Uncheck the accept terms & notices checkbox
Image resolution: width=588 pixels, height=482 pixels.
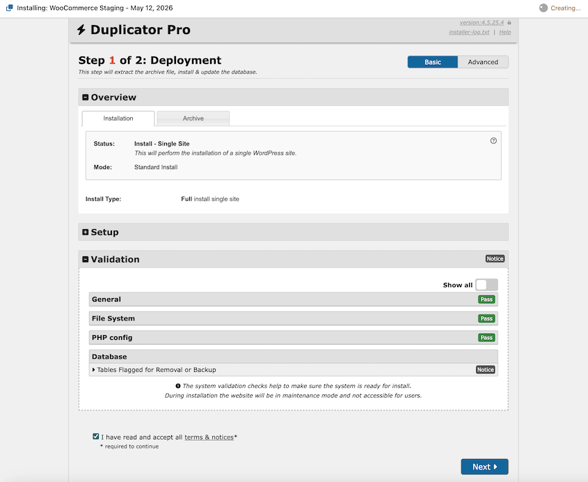(x=96, y=436)
